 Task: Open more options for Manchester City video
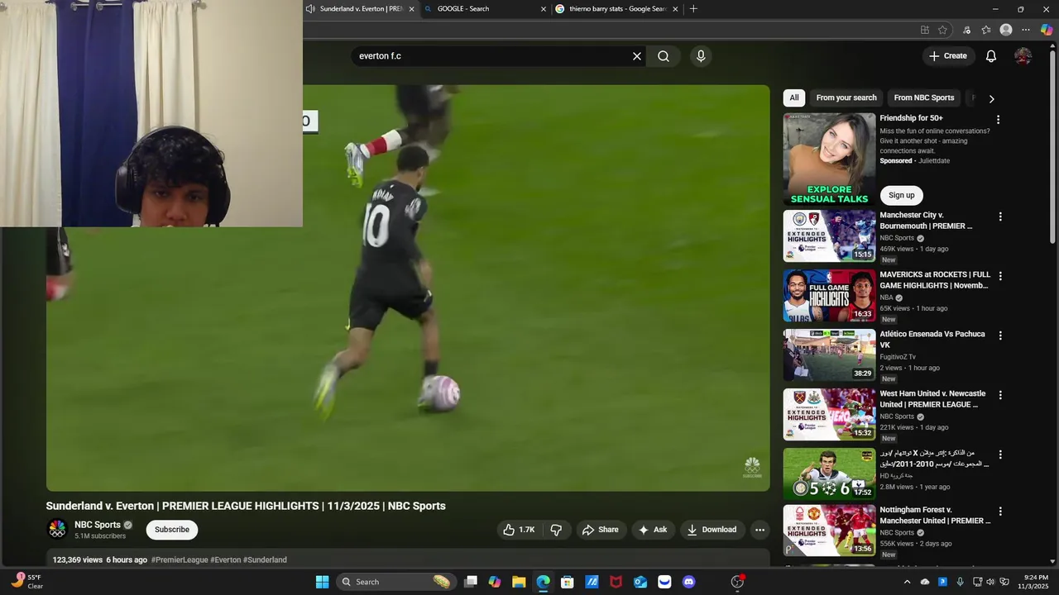coord(1000,217)
